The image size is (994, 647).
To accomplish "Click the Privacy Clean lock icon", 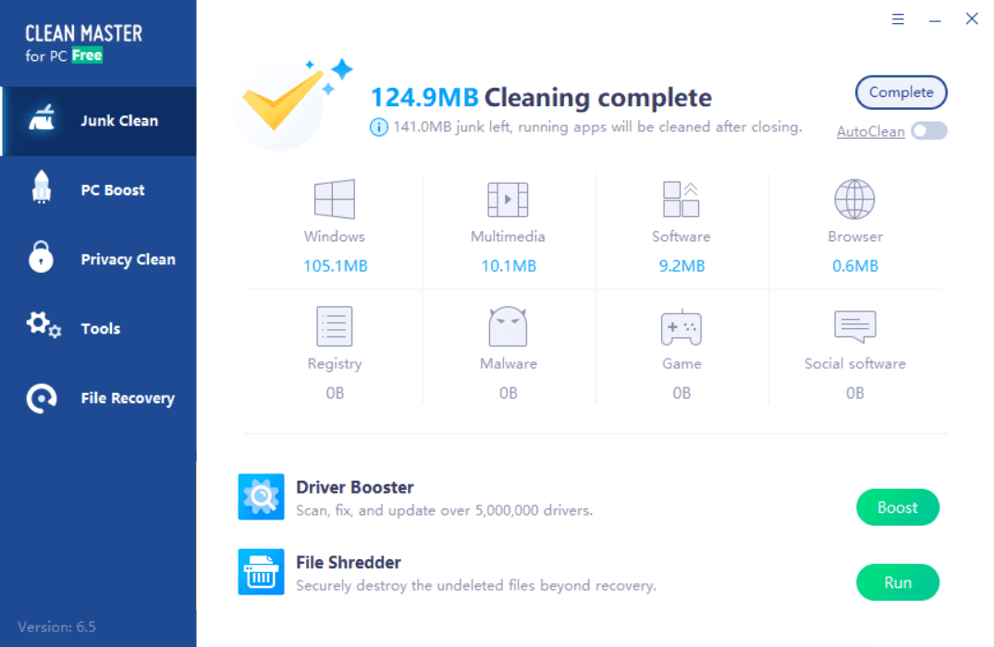I will (x=42, y=257).
